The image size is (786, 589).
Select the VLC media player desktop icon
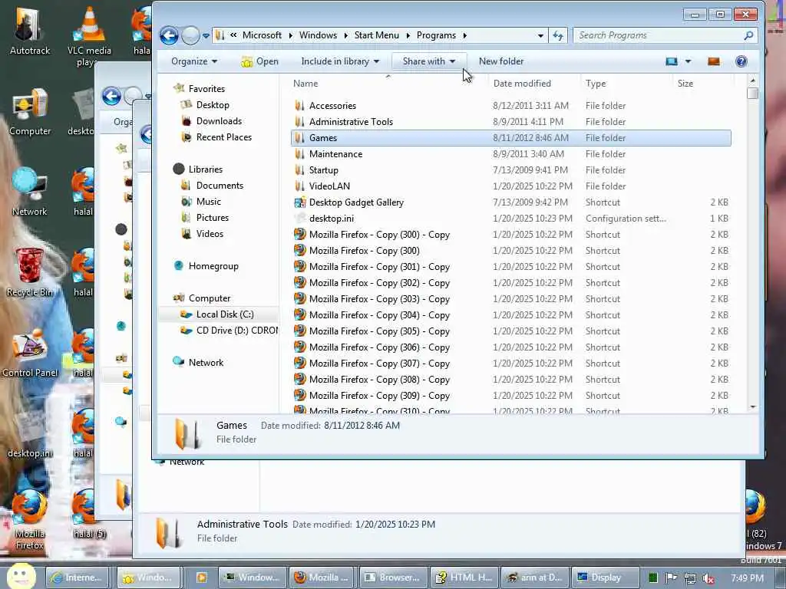coord(89,35)
